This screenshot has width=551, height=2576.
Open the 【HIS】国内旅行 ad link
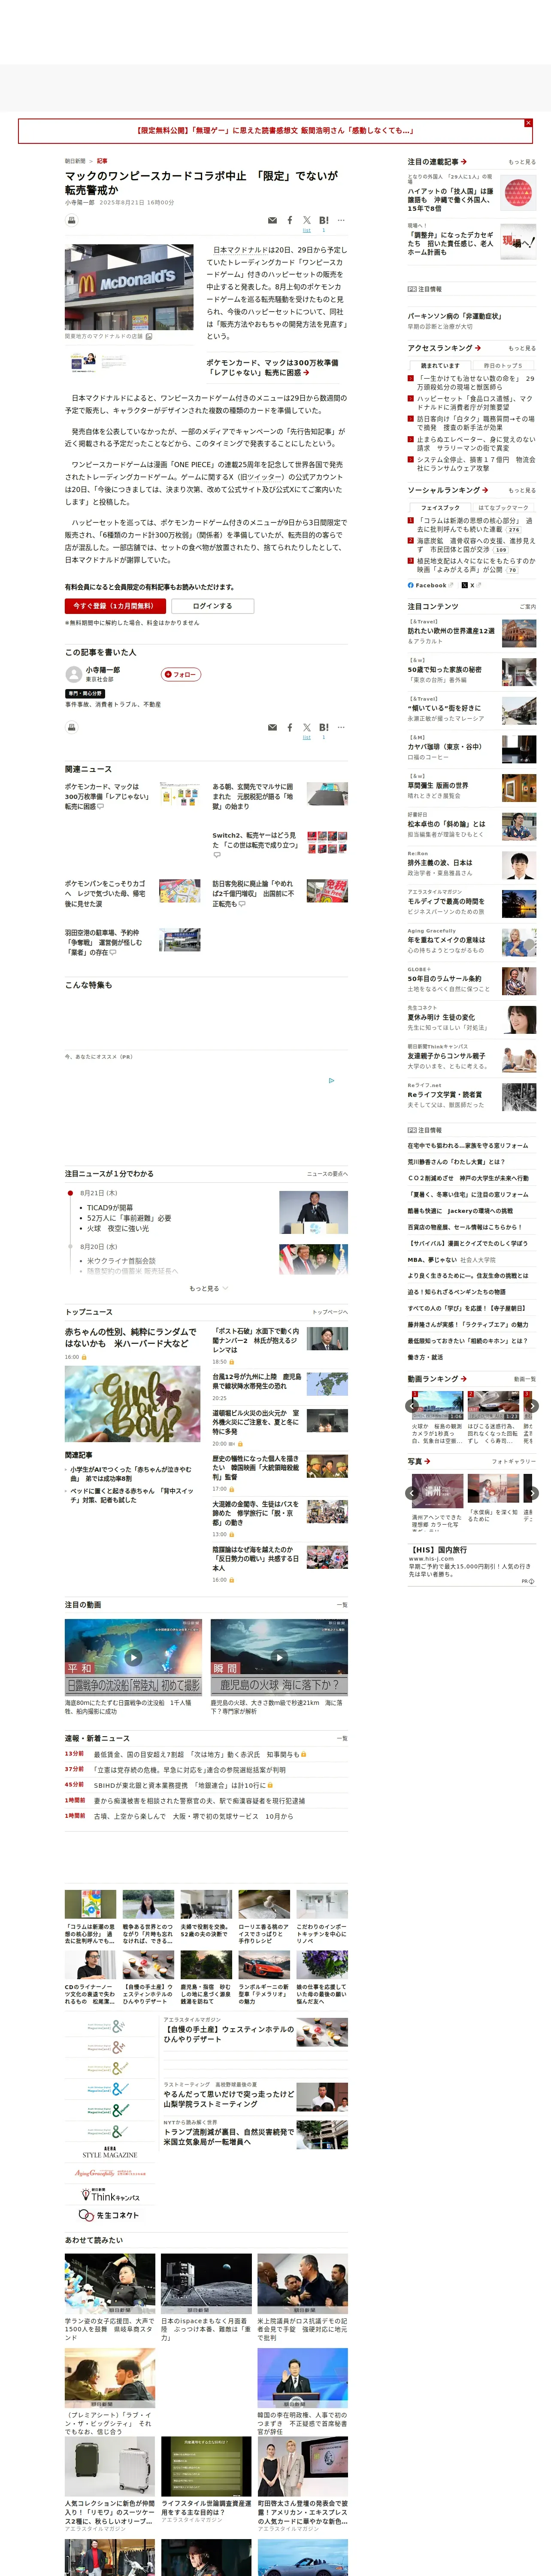point(439,1550)
